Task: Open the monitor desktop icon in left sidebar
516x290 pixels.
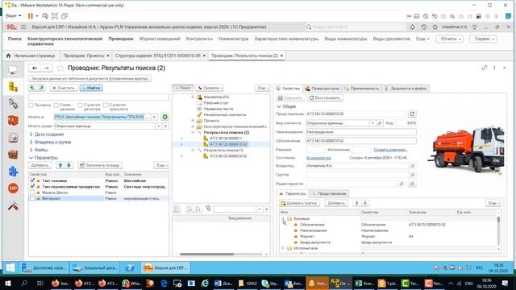Action: coord(13,70)
